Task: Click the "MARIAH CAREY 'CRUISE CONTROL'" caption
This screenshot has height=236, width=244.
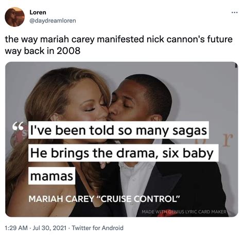Action: click(x=104, y=199)
